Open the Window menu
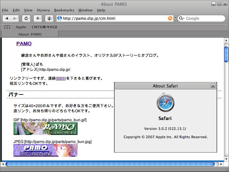The image size is (229, 172). pyautogui.click(x=86, y=10)
